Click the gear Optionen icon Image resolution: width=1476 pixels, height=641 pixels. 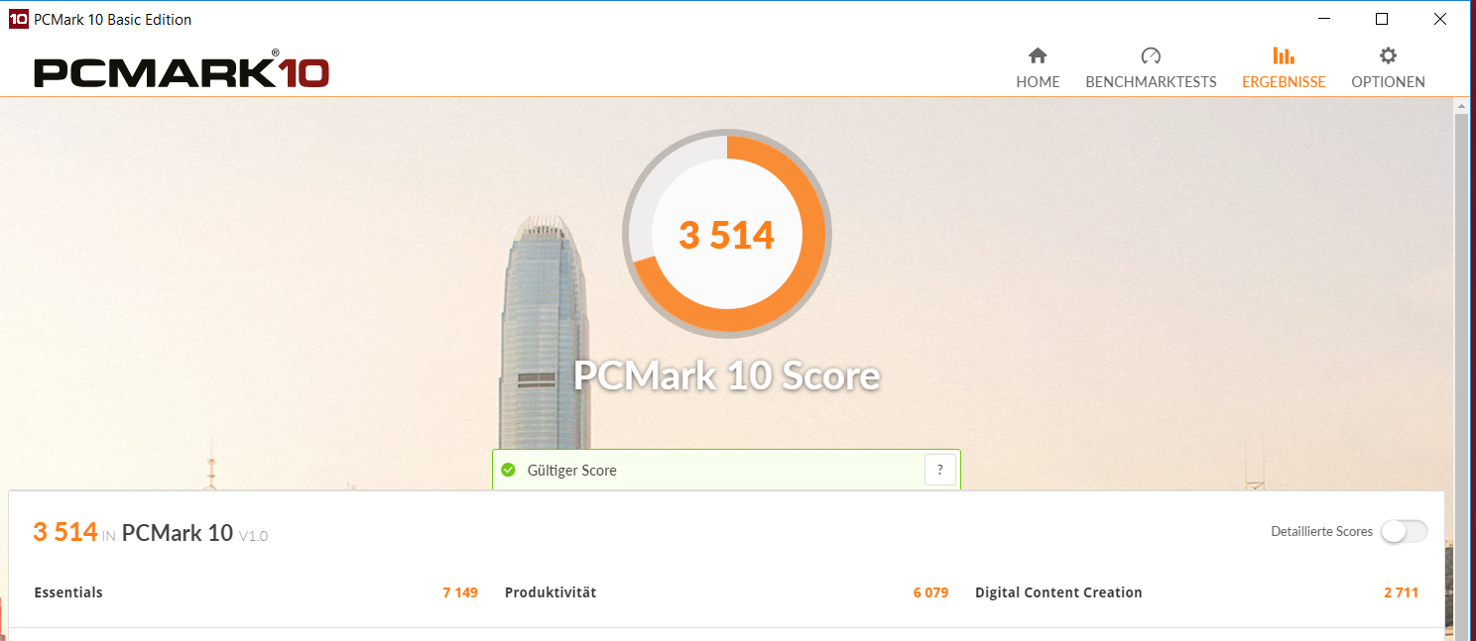1388,55
